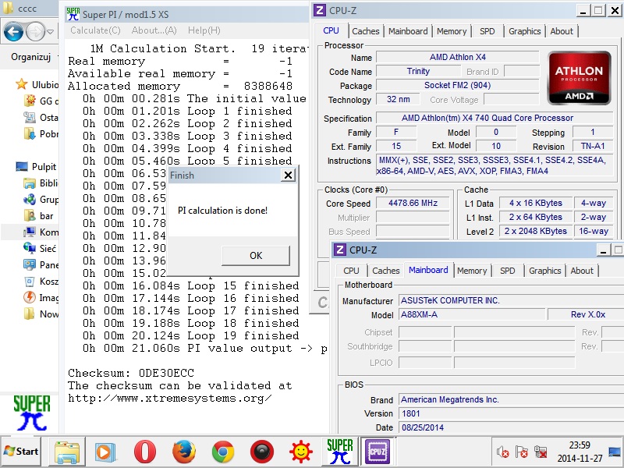Switch to Mainboard tab in top CPU-Z window
Screen dimensions: 624x468
click(x=408, y=31)
